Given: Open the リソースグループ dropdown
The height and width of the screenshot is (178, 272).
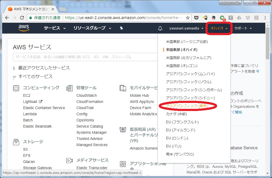Looking at the screenshot, I should coord(93,28).
